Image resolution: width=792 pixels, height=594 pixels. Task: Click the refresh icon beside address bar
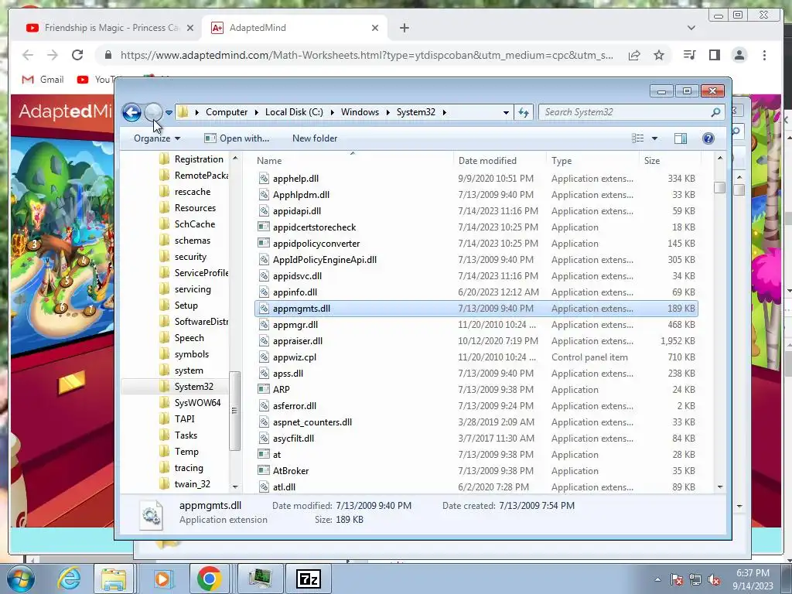point(524,112)
